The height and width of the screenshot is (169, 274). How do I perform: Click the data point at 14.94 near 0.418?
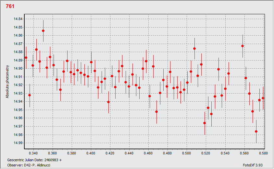(108, 102)
